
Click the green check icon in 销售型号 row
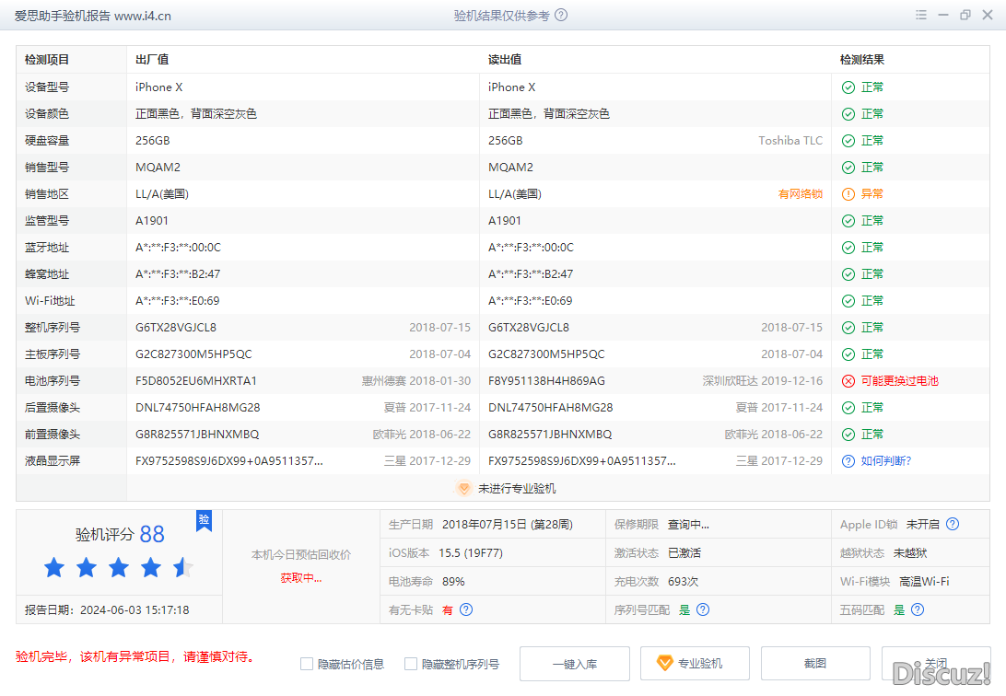848,168
